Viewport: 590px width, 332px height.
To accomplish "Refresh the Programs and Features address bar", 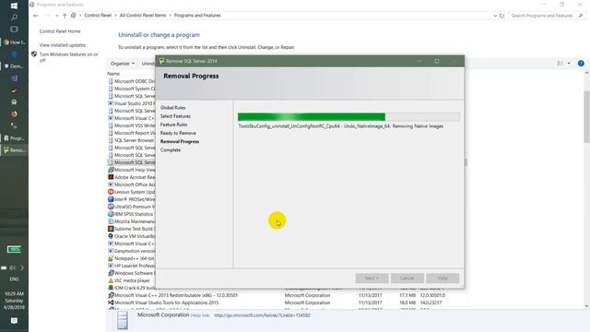I will (x=501, y=16).
